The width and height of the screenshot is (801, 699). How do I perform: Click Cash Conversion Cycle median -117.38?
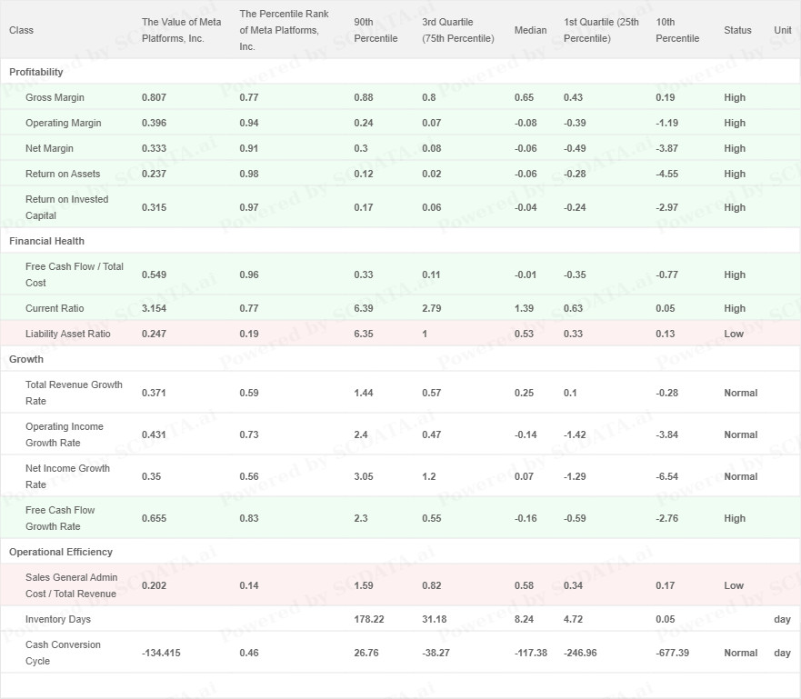tap(531, 653)
